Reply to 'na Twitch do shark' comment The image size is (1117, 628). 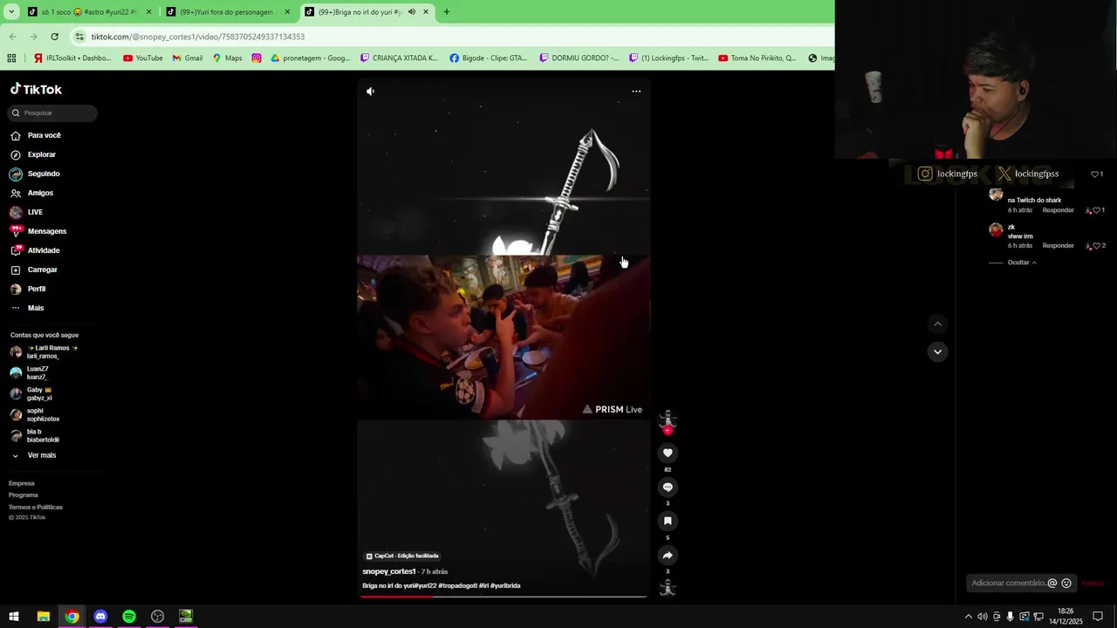click(1058, 210)
